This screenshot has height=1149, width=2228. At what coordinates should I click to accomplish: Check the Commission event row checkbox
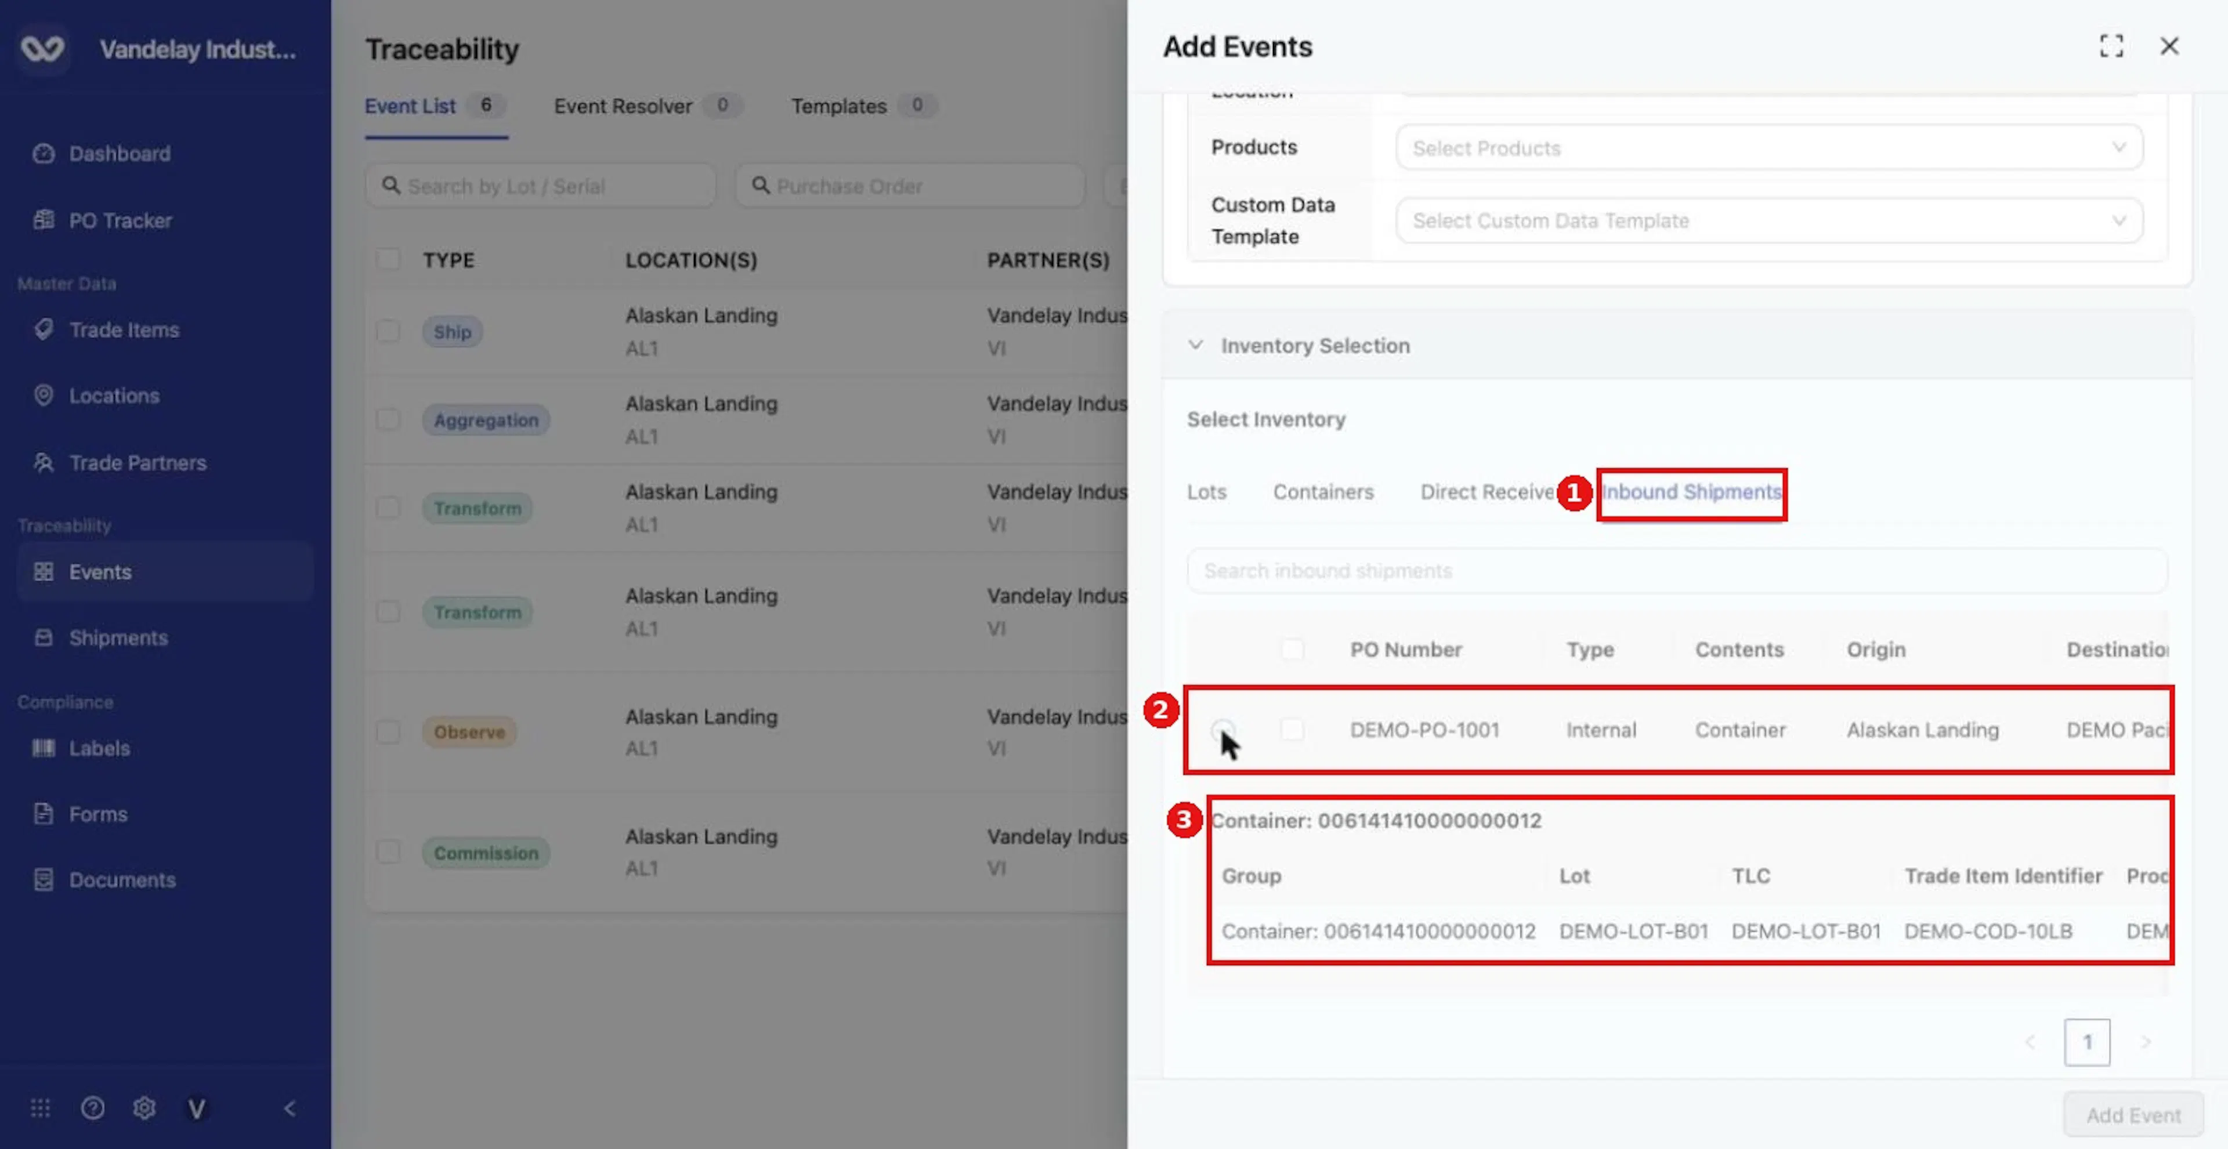[x=388, y=851]
